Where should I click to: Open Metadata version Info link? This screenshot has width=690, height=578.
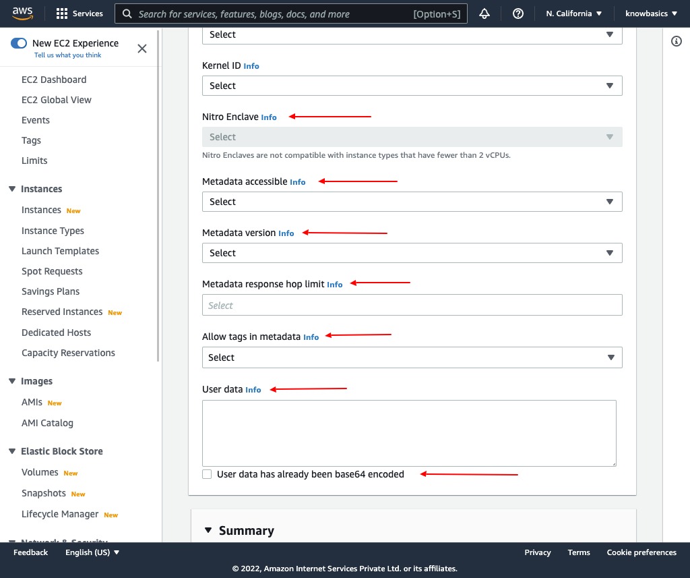(286, 233)
